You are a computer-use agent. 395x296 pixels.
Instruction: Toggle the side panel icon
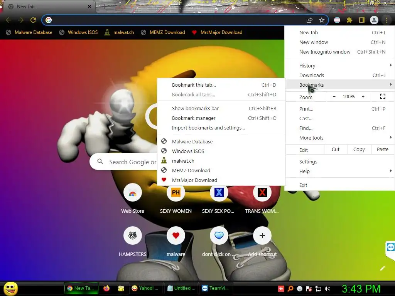point(362,20)
